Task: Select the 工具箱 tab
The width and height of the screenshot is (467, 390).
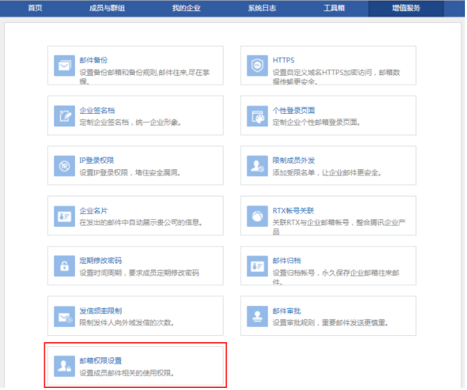Action: [334, 8]
